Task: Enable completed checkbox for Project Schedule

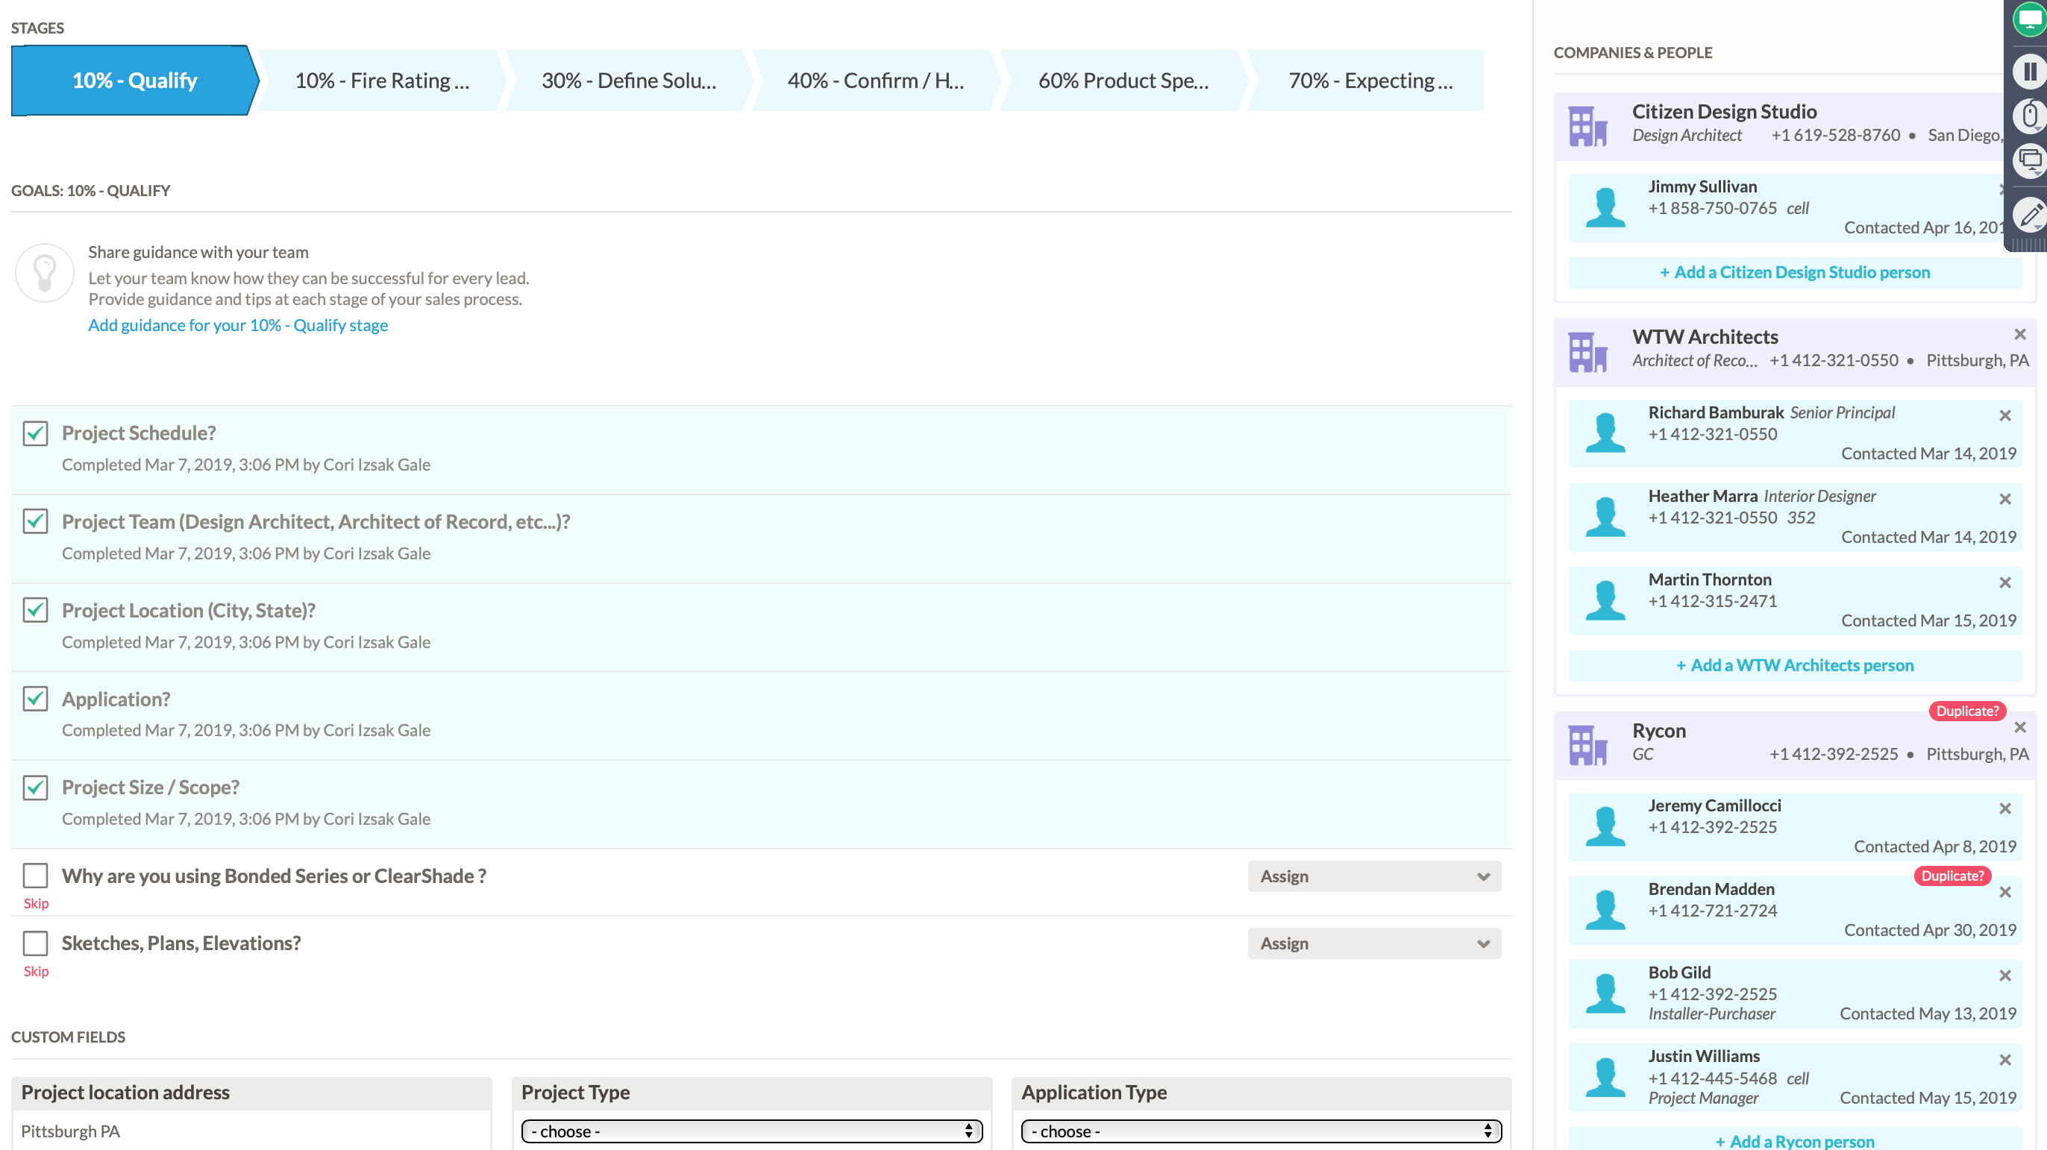Action: [37, 432]
